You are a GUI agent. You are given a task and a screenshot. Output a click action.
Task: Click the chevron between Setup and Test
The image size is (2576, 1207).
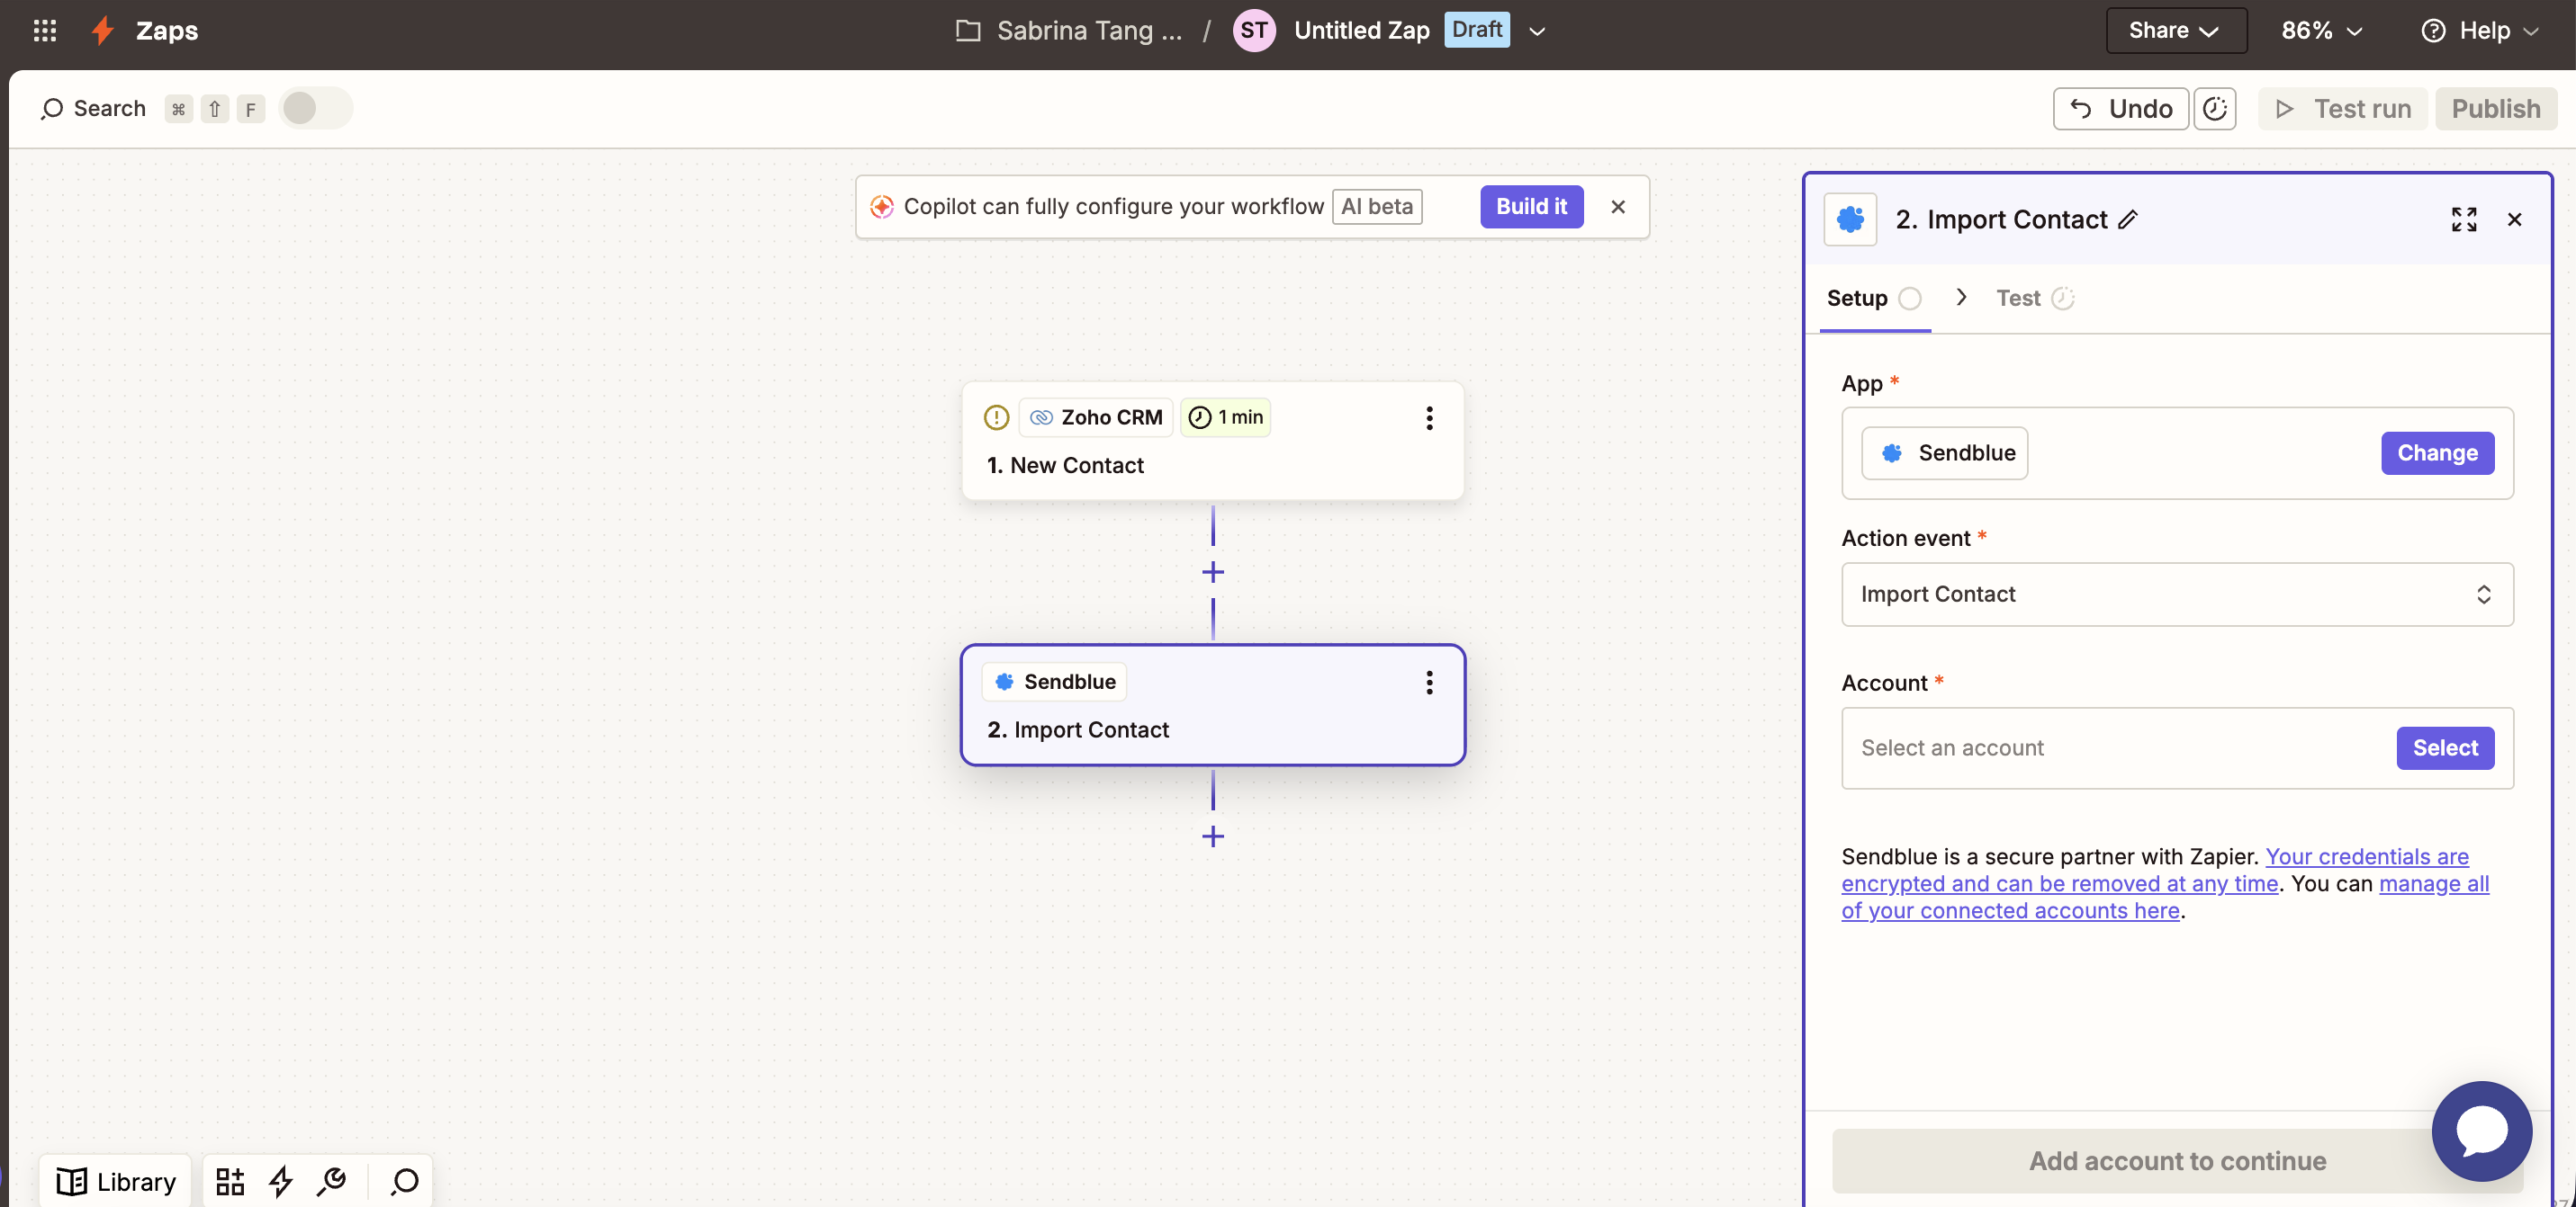(x=1961, y=297)
